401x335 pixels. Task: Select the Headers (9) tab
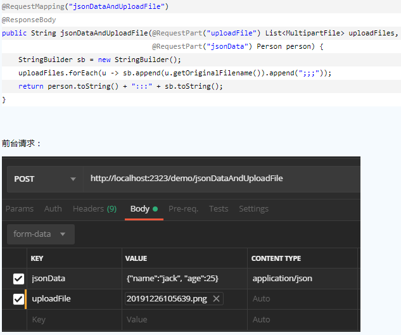coord(94,209)
